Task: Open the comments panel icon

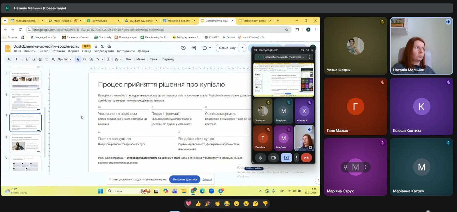Action: (x=194, y=48)
